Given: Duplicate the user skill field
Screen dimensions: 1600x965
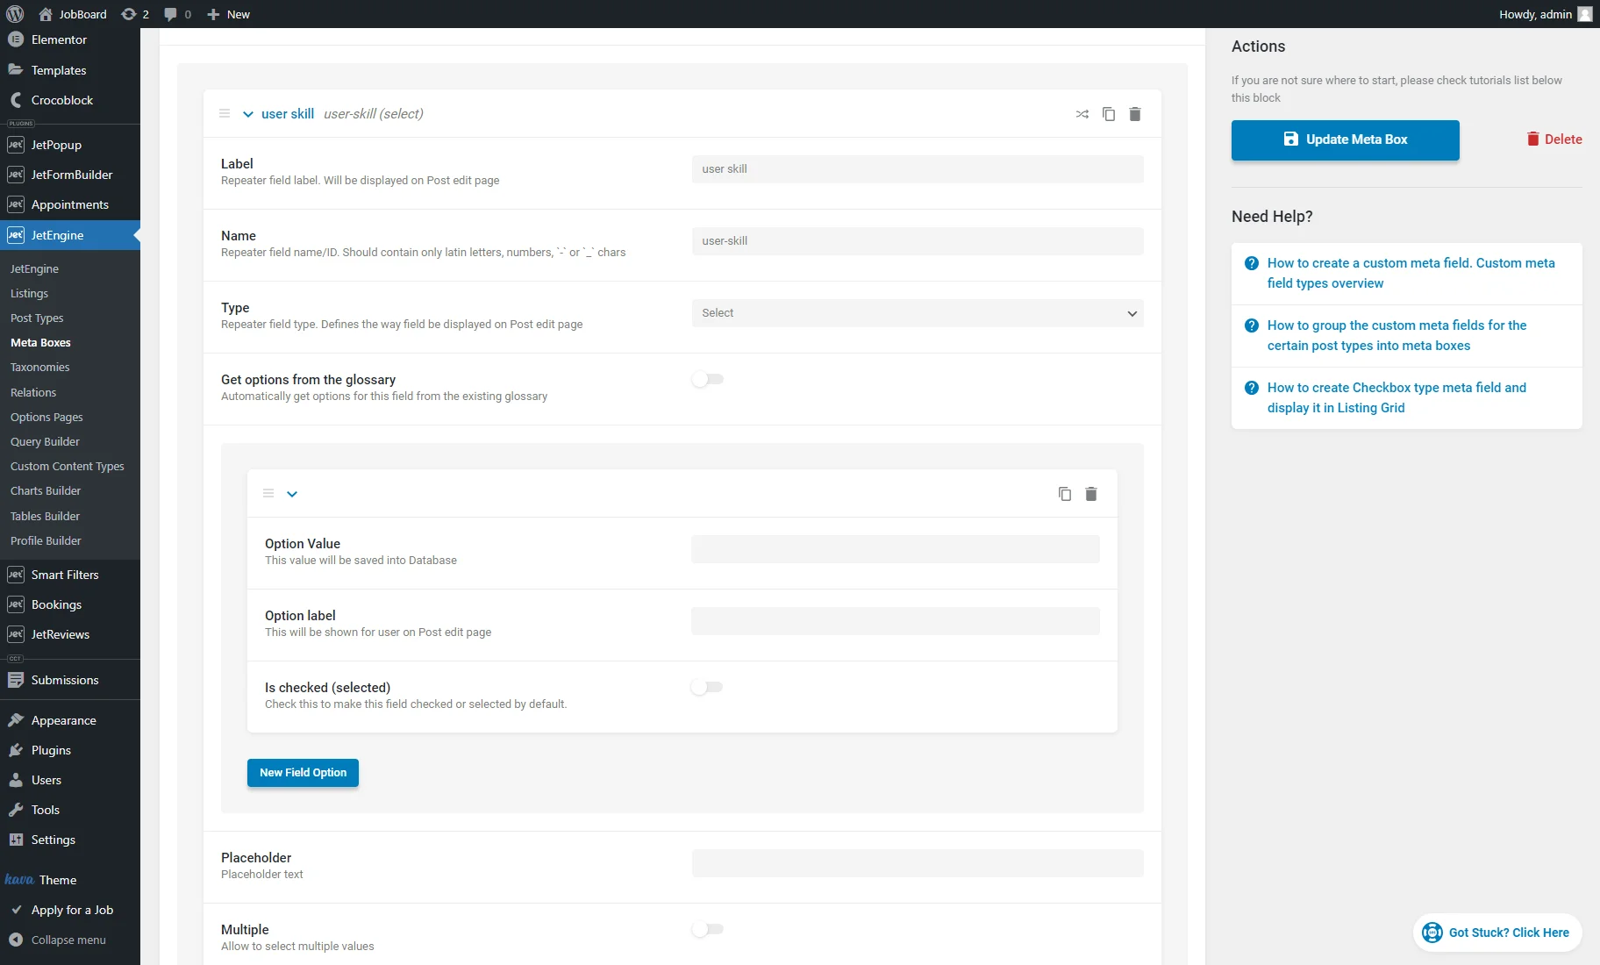Looking at the screenshot, I should (x=1109, y=114).
